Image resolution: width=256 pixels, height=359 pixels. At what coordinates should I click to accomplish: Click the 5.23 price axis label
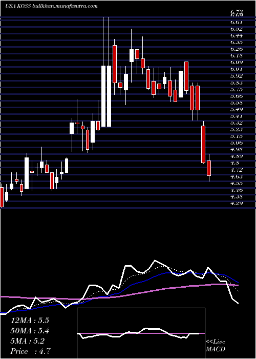[237, 129]
